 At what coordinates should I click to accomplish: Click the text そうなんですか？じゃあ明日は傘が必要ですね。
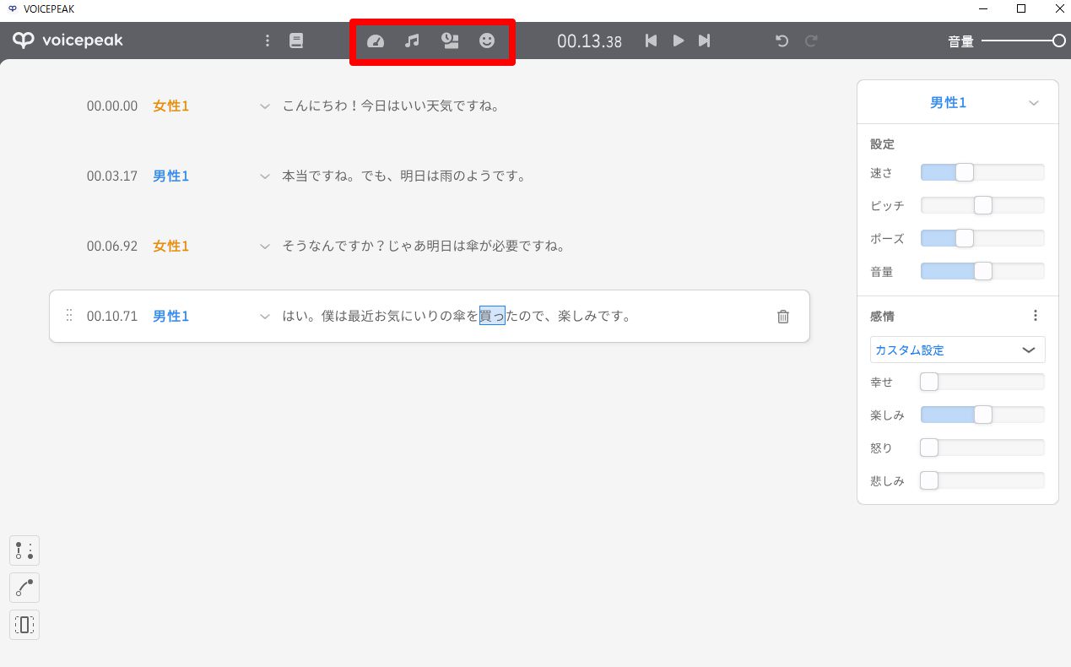click(x=424, y=247)
